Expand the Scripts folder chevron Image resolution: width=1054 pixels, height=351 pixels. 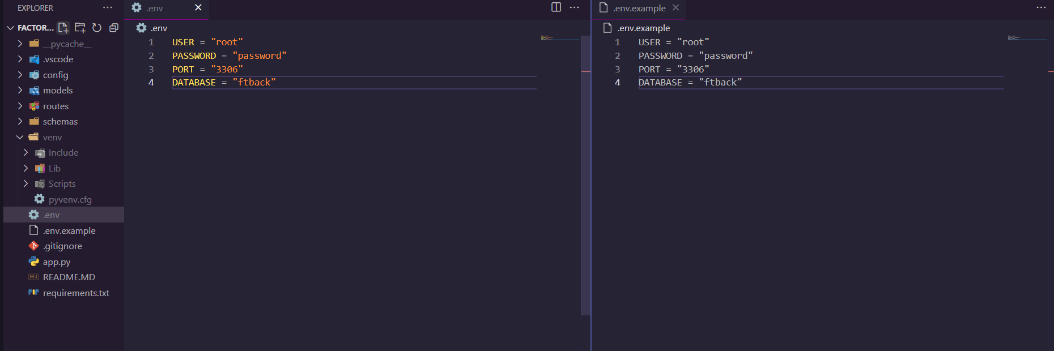[25, 183]
